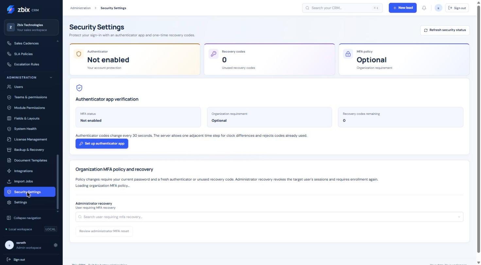
Task: Click the zbix CRM logo
Action: pos(23,9)
